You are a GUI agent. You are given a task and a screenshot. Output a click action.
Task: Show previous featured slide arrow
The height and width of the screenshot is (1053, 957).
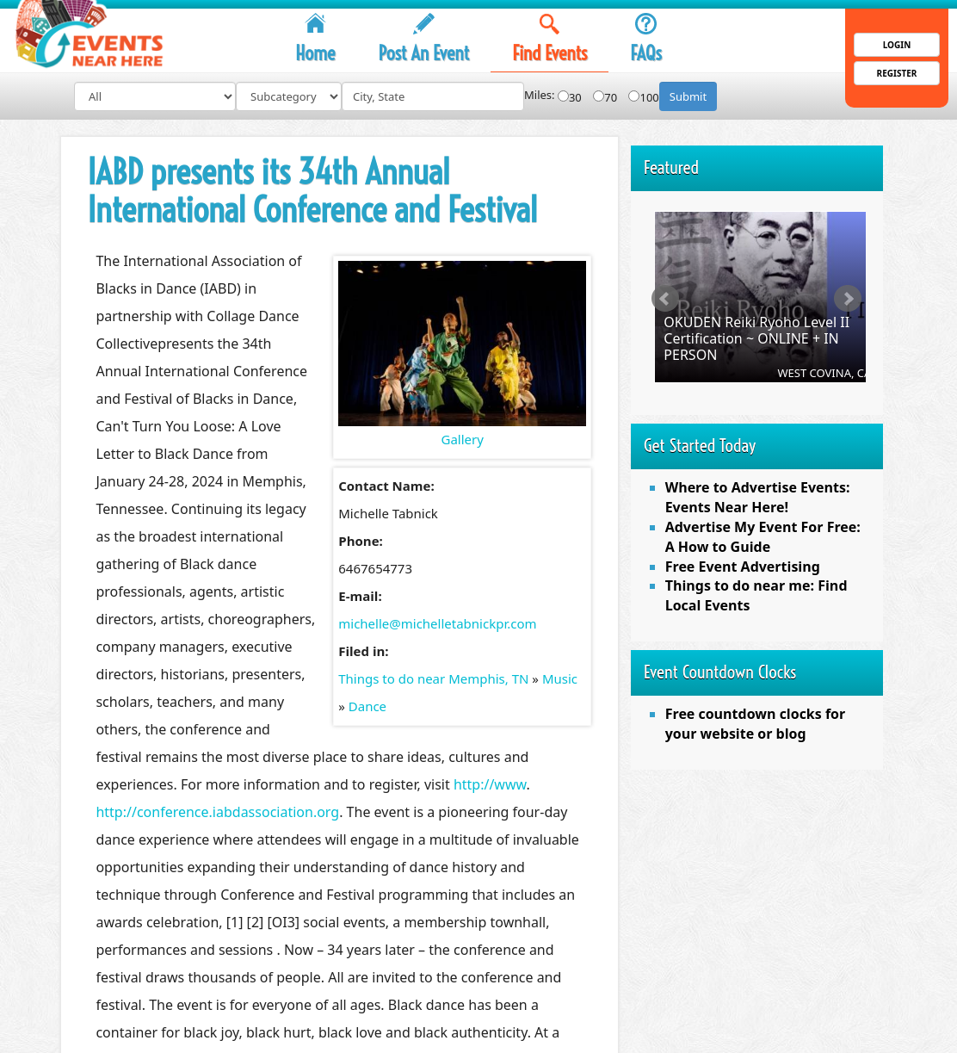(x=664, y=299)
